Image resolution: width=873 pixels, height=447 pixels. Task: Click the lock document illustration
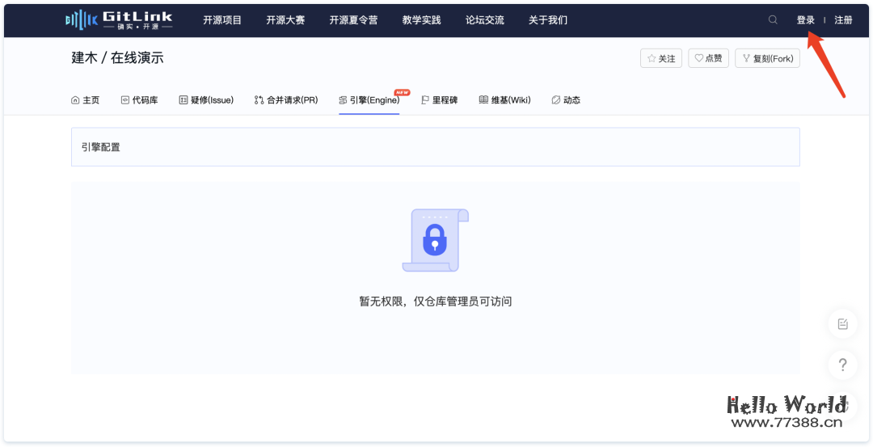point(435,240)
